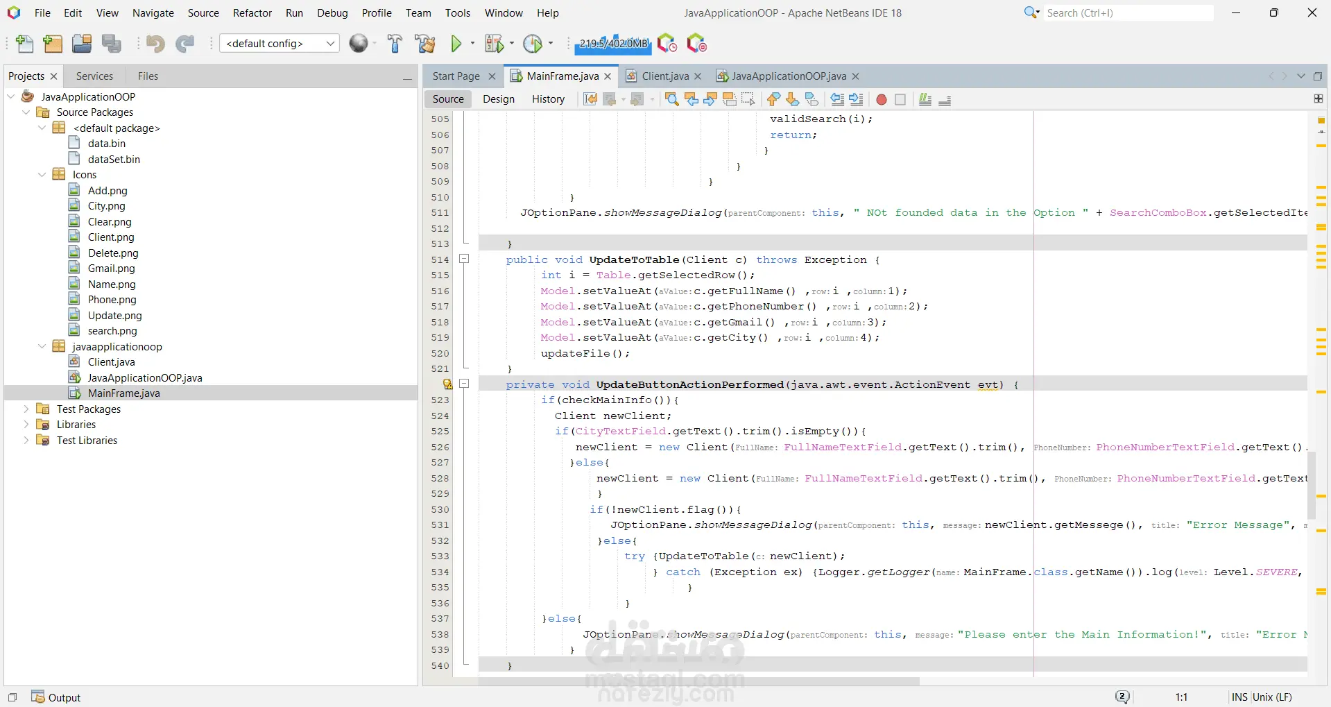Click Find Selection magnifier icon in editor toolbar

(671, 100)
